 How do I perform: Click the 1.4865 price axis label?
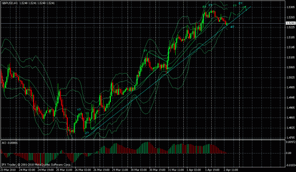coord(290,118)
